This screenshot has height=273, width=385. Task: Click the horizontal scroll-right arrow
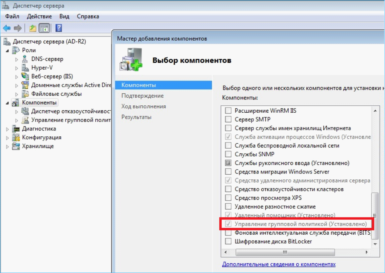pos(366,252)
